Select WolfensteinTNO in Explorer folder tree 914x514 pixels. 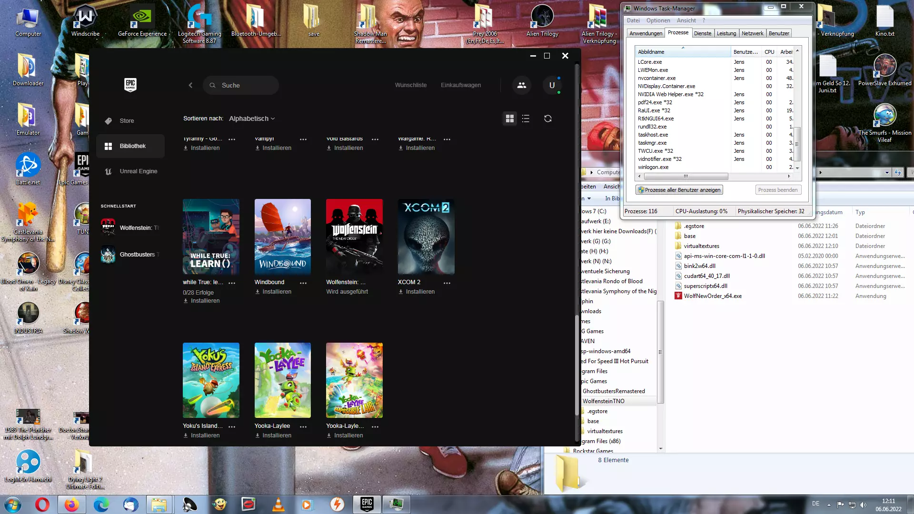[603, 401]
